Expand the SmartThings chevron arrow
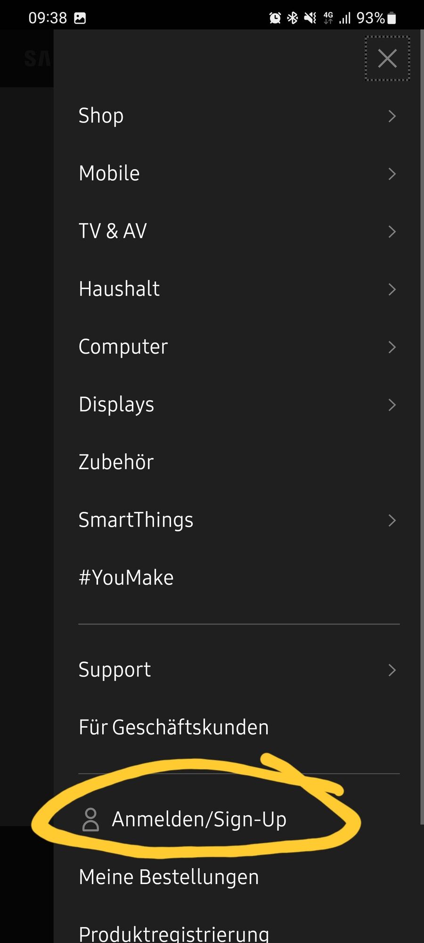 click(x=392, y=521)
